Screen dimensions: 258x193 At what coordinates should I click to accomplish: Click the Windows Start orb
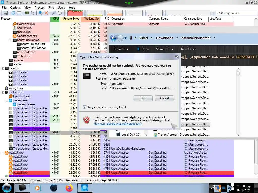point(7,188)
